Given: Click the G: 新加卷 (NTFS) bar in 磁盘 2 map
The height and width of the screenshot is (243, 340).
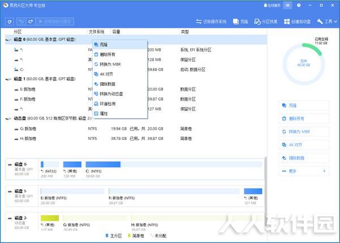Looking at the screenshot, I should [95, 218].
